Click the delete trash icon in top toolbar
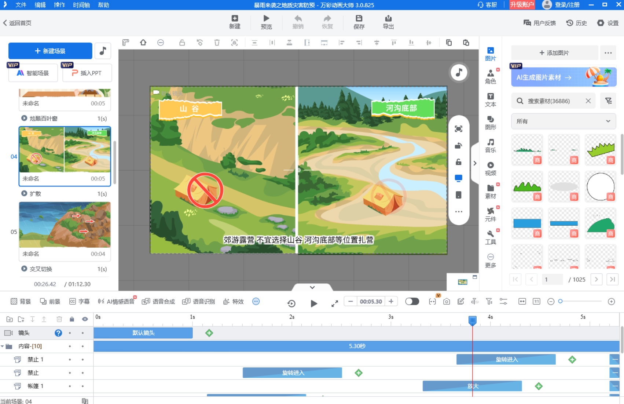This screenshot has height=404, width=624. [217, 43]
